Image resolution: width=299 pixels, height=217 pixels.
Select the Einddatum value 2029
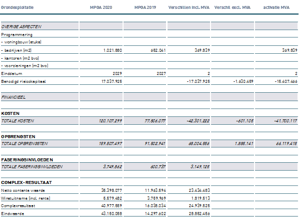[117, 73]
